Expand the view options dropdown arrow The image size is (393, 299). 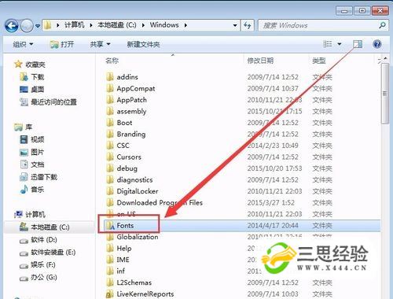click(340, 44)
